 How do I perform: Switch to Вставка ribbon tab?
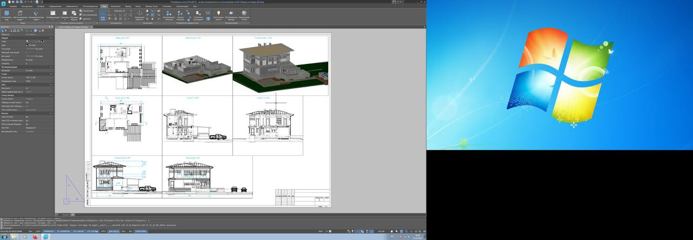[x=41, y=6]
